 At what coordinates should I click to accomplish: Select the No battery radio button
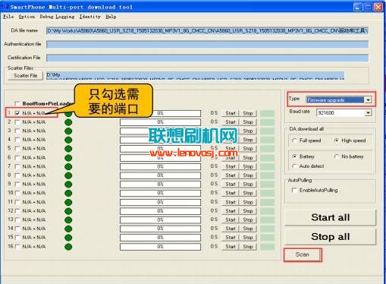(x=337, y=156)
